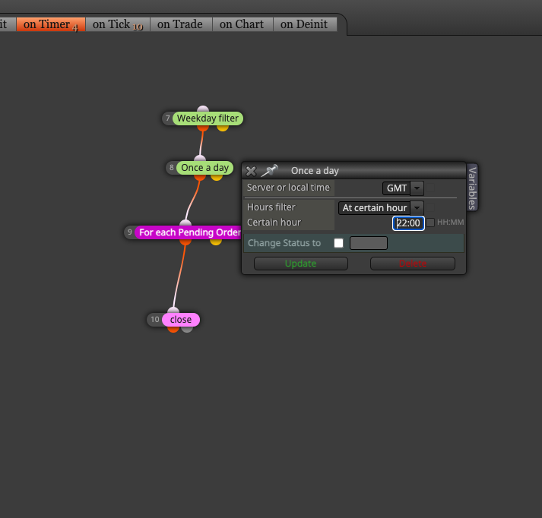Click the yellow output of Weekday filter
Screen dimensions: 542x518
pos(223,128)
